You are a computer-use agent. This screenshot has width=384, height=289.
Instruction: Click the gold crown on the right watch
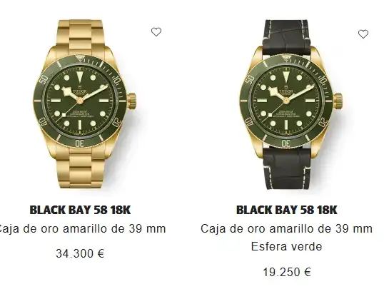(x=338, y=101)
